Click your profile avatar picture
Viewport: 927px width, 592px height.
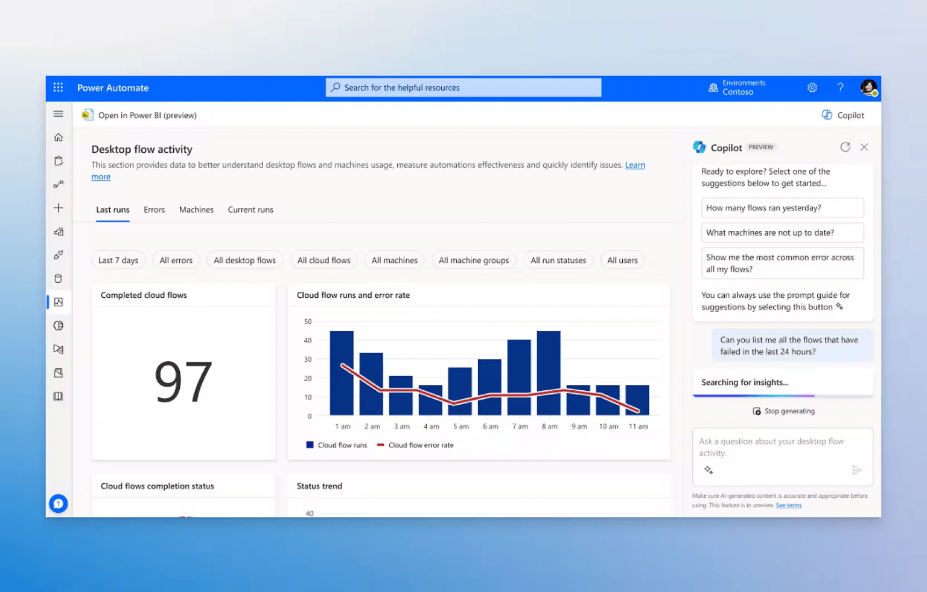click(x=868, y=88)
